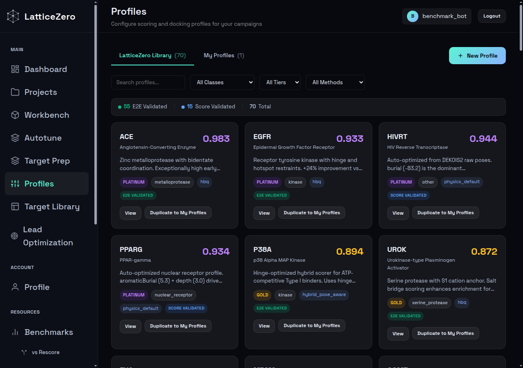Click the Profiles sliders icon
The image size is (523, 368).
15,184
